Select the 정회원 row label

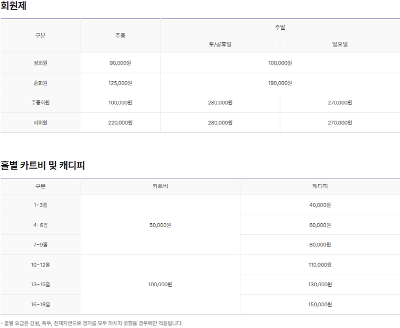(x=40, y=63)
